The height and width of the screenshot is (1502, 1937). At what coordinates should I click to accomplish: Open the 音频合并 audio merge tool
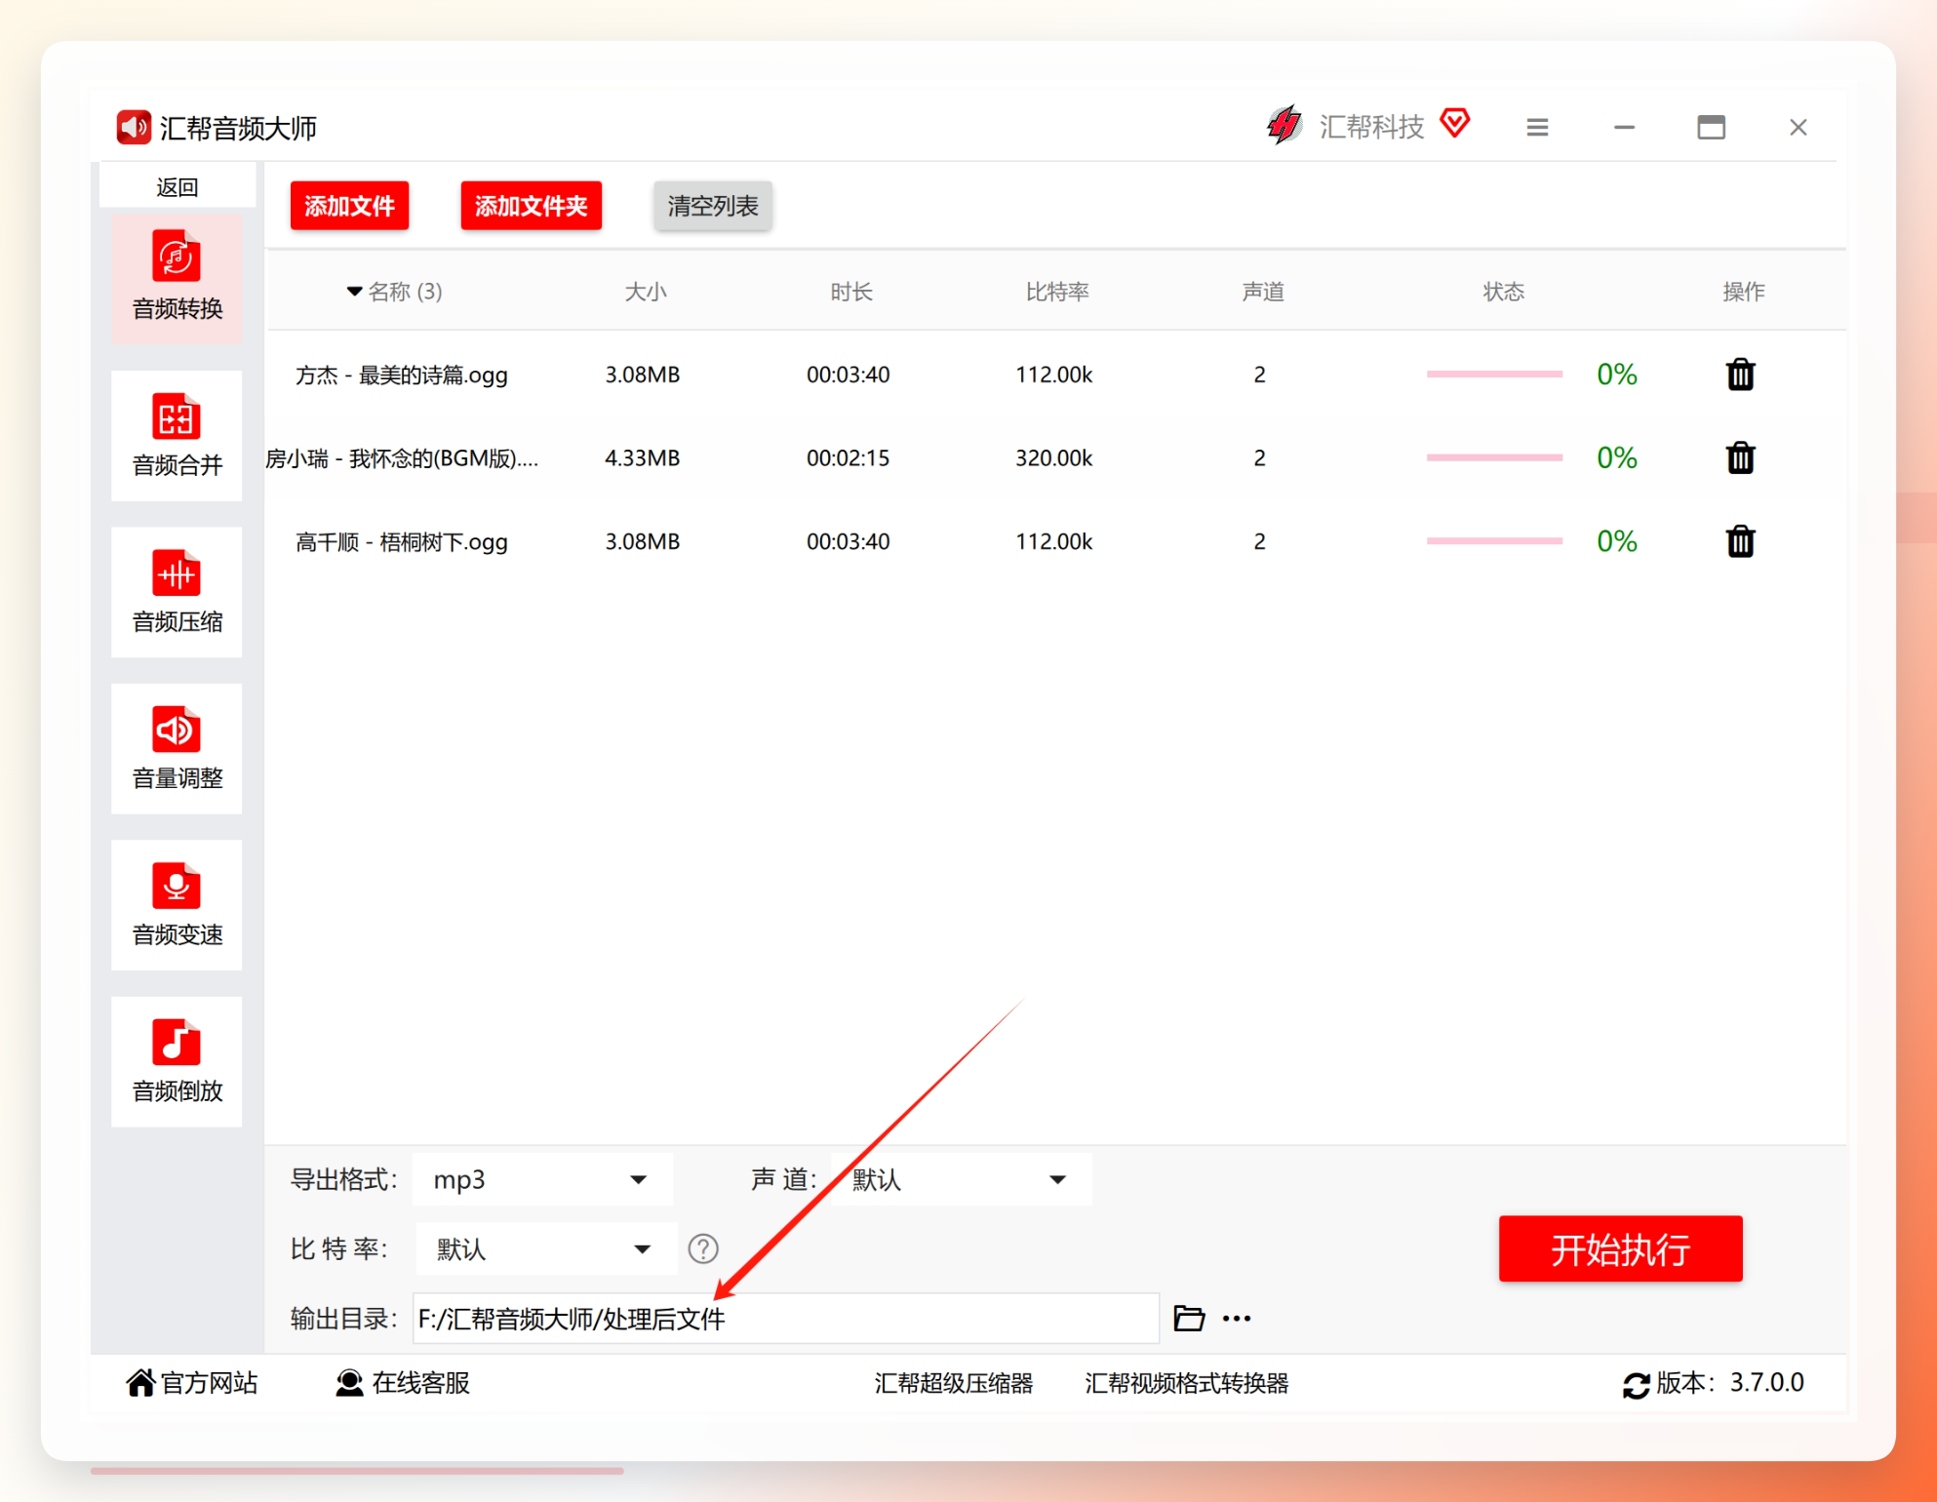click(x=177, y=435)
